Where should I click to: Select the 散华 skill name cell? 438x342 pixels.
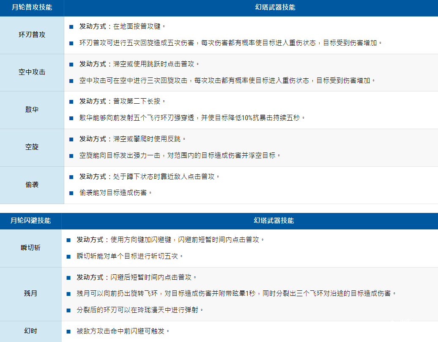click(32, 110)
